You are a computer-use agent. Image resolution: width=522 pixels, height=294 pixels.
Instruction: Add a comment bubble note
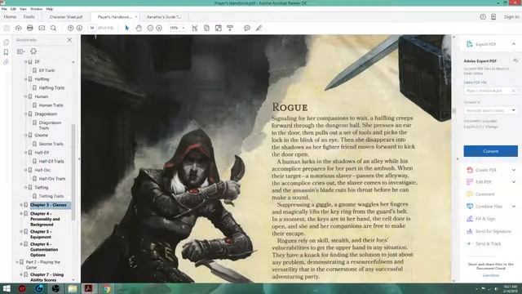click(246, 28)
